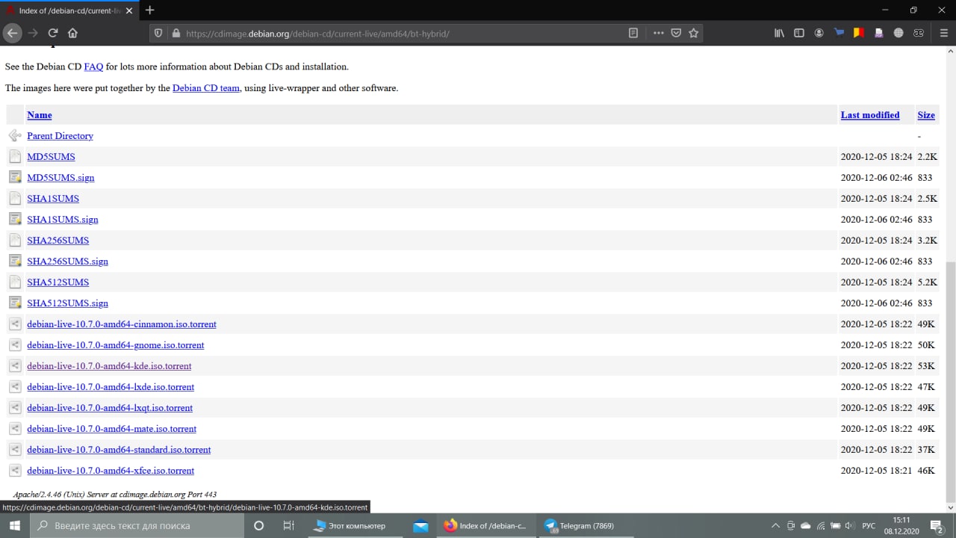Viewport: 956px width, 538px height.
Task: Download the kde.iso.torrent file
Action: (109, 366)
